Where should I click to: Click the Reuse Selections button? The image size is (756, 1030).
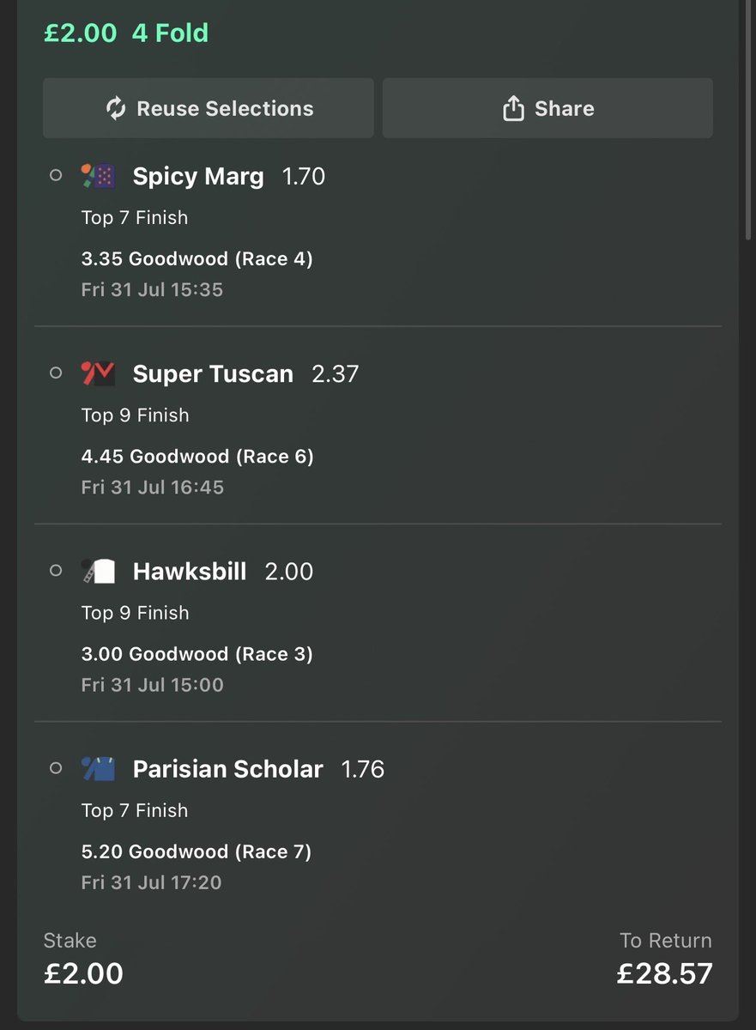(209, 108)
